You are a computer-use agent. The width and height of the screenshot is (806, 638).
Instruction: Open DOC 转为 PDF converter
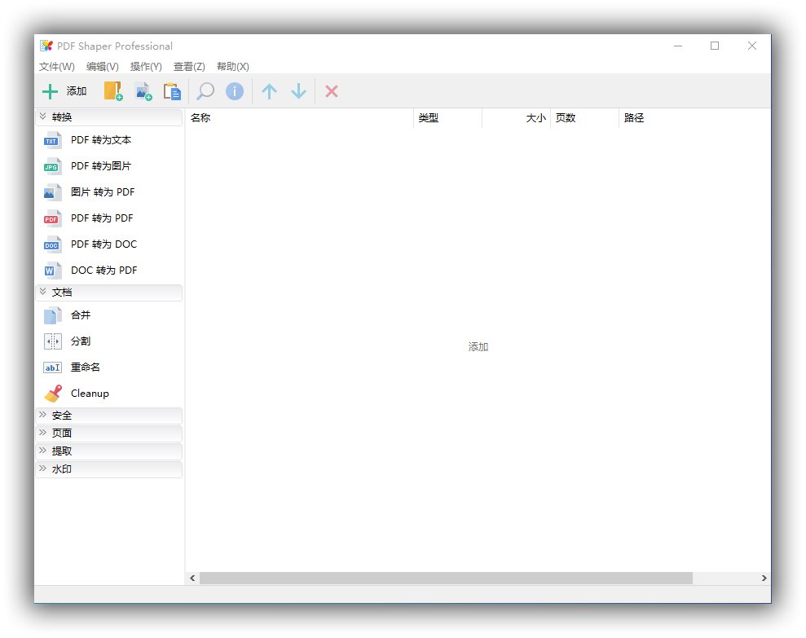point(109,271)
